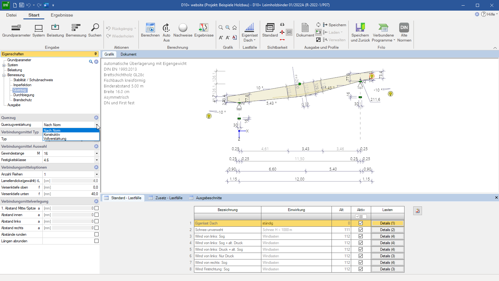Image resolution: width=499 pixels, height=281 pixels.
Task: Click the zoom magnifier in Grafik group
Action: (x=221, y=27)
